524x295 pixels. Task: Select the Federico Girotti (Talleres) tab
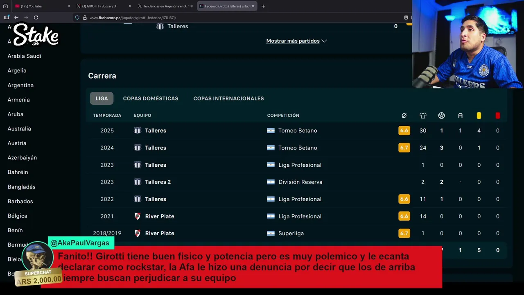[227, 6]
